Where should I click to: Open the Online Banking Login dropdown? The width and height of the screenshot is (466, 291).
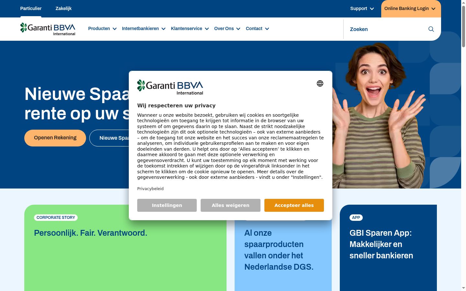point(411,9)
